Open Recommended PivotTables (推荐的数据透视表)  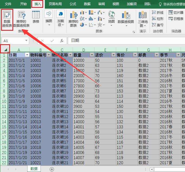[21, 19]
